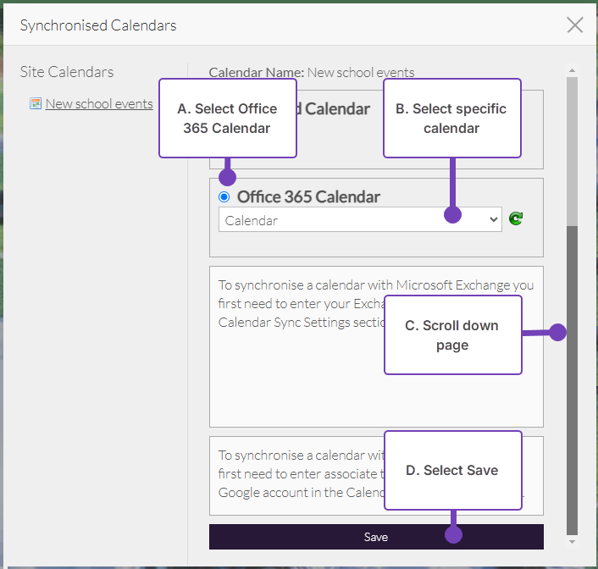
Task: Click the green refresh calendars icon
Action: (516, 219)
